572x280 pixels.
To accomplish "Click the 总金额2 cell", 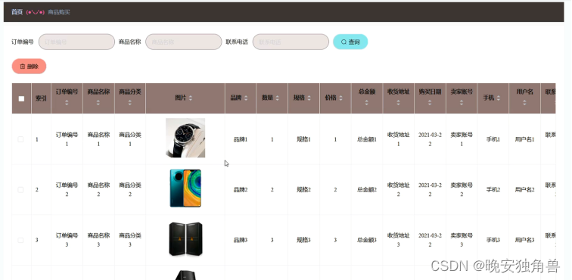I will coord(367,190).
